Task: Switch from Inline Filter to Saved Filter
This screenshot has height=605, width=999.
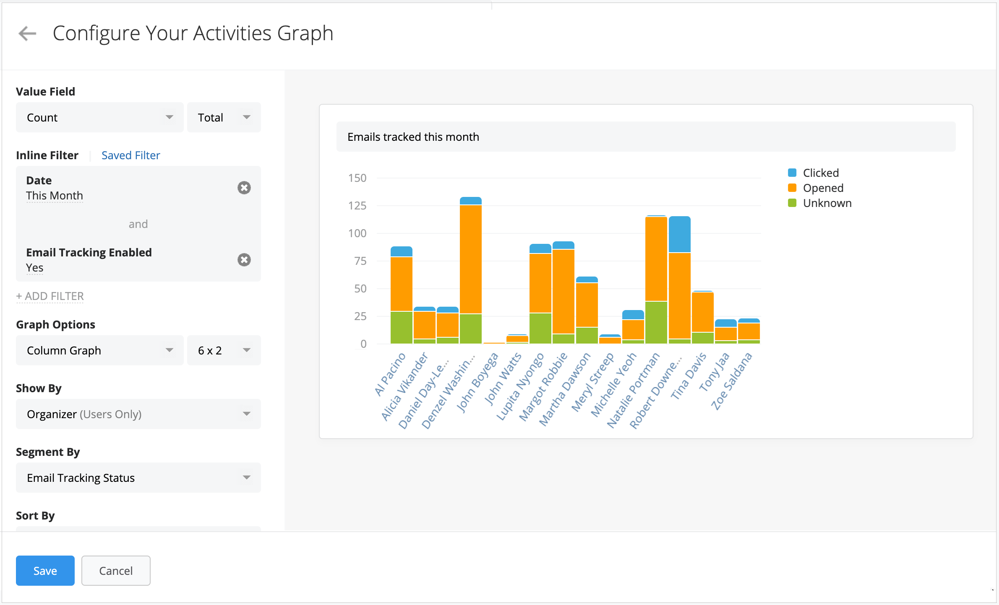Action: (x=130, y=155)
